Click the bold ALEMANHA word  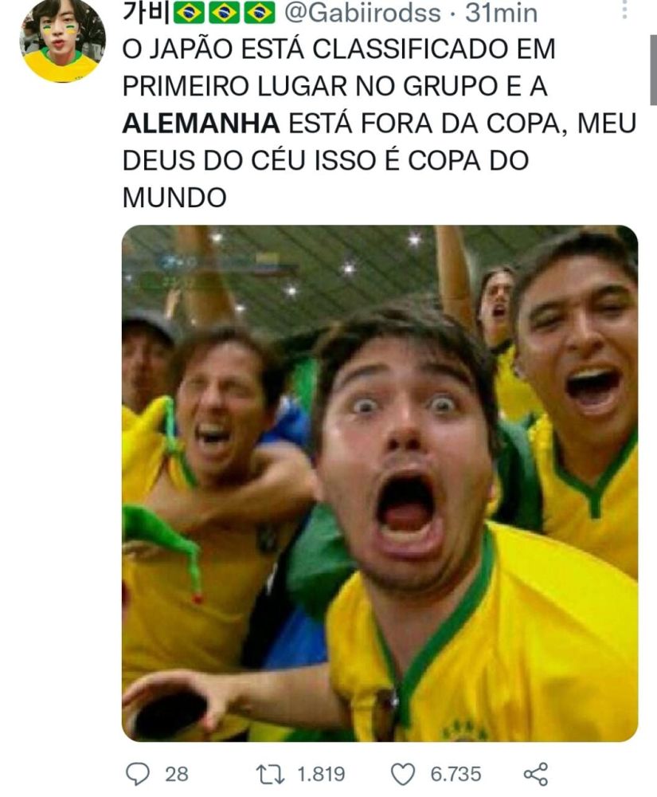tap(201, 124)
